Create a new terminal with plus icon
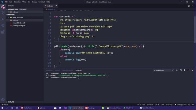This screenshot has width=196, height=110. 177,70
